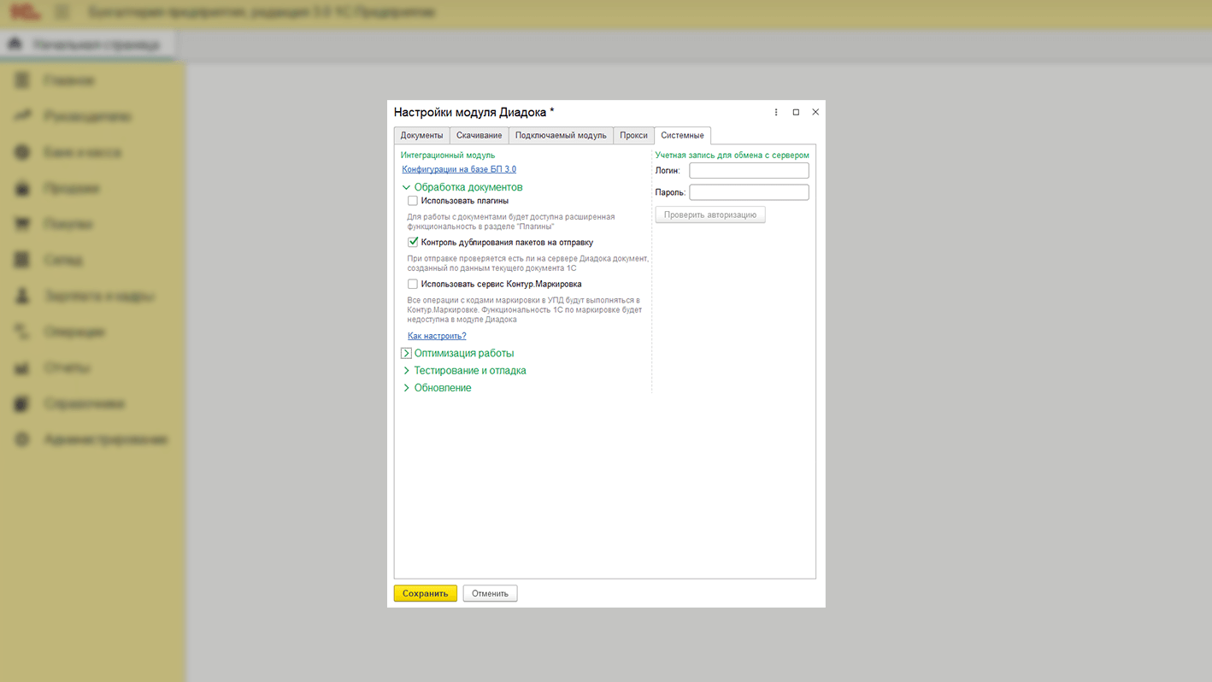Click into the Пароль field
Image resolution: width=1212 pixels, height=682 pixels.
(x=749, y=192)
